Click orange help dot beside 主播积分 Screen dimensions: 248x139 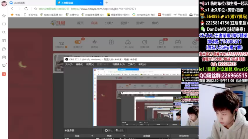[66, 47]
